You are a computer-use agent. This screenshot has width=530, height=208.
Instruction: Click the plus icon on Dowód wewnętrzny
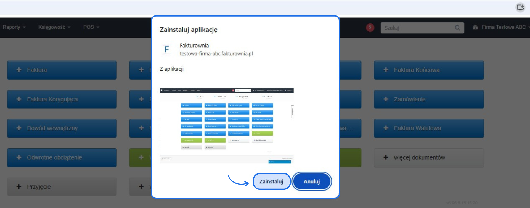(x=19, y=128)
